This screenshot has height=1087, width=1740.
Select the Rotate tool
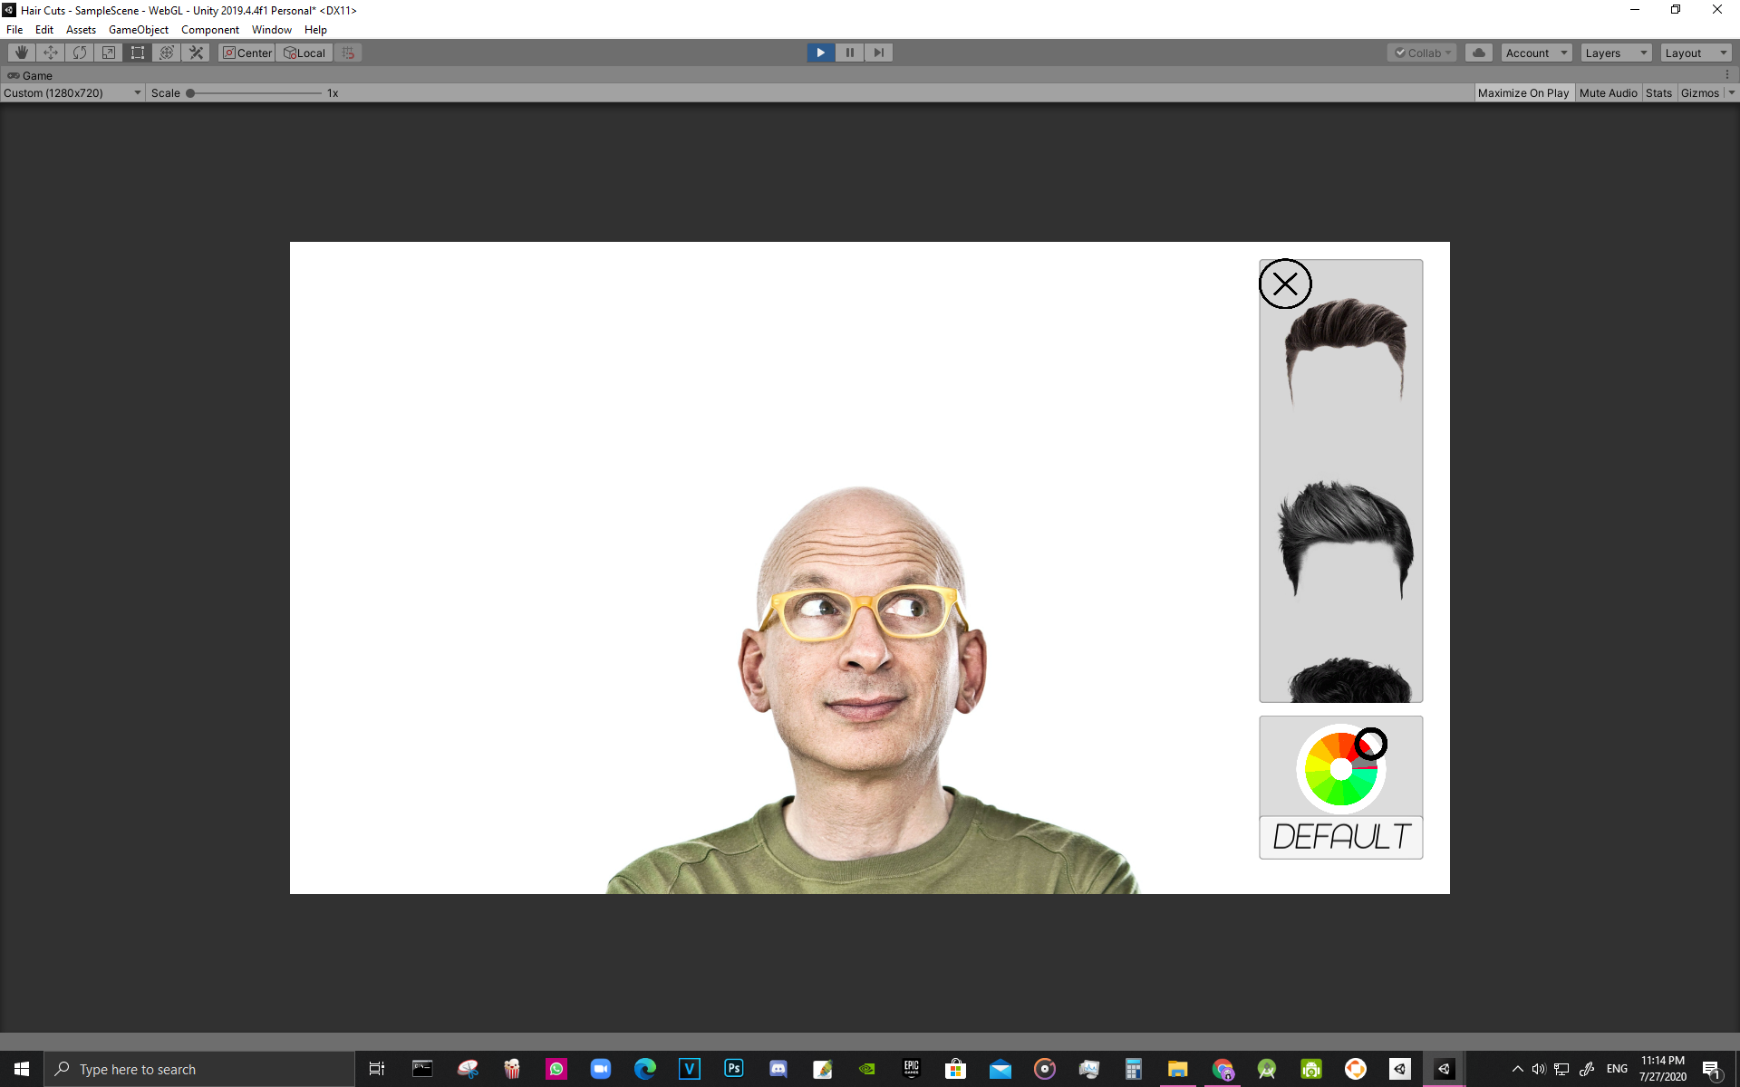click(x=80, y=53)
